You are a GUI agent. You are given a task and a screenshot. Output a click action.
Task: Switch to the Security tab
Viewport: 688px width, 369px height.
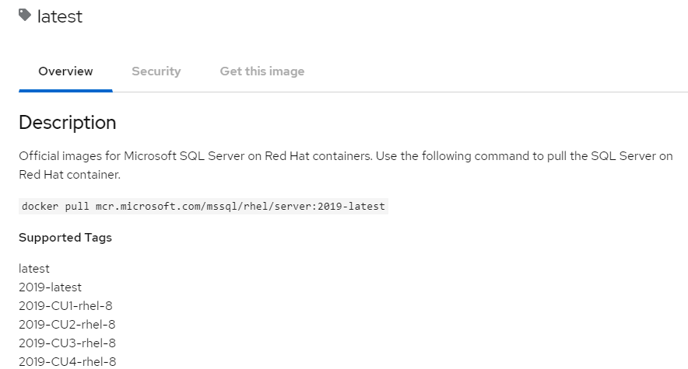coord(156,71)
